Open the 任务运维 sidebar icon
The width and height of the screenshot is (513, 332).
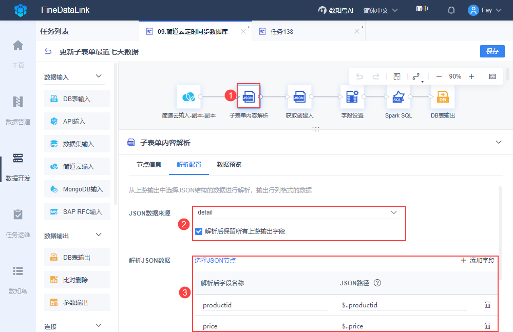pos(18,214)
